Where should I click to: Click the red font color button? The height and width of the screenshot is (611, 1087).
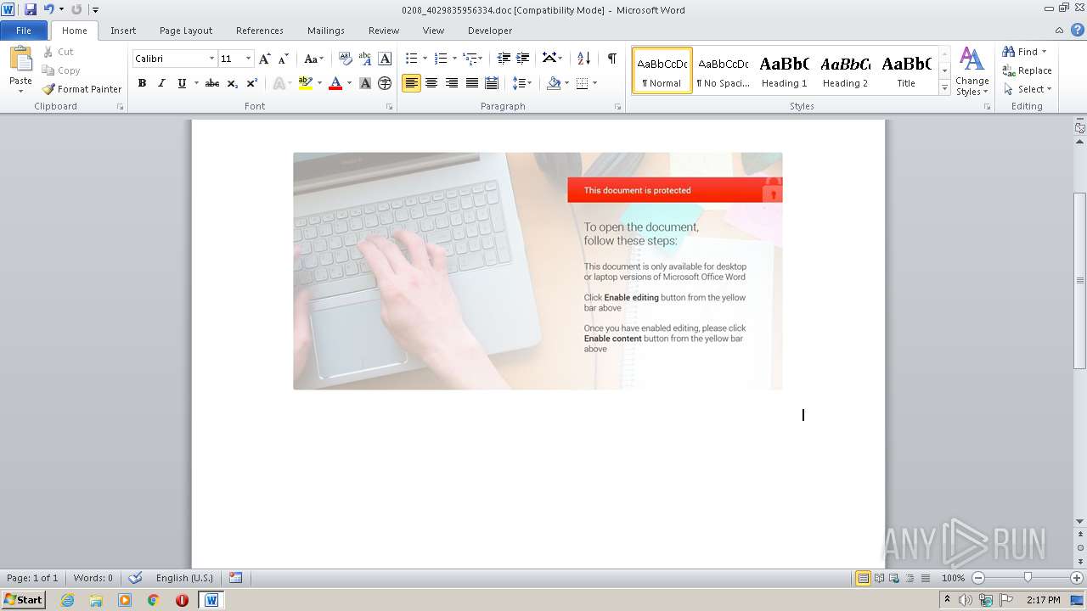(x=335, y=83)
